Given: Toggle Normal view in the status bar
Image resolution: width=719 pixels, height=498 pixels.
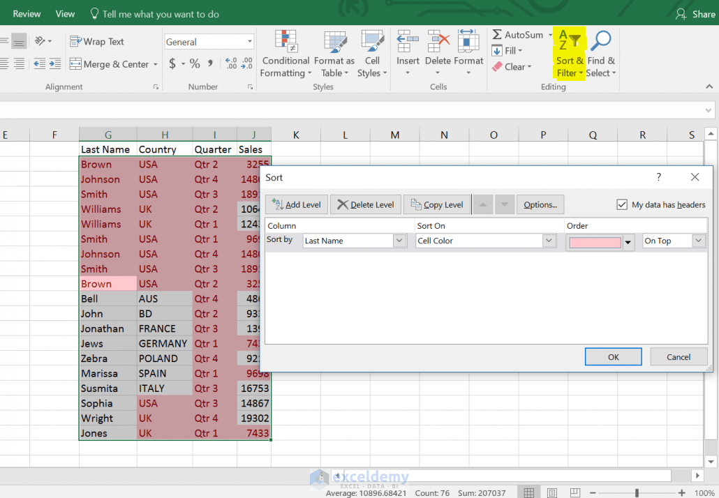Looking at the screenshot, I should point(528,492).
